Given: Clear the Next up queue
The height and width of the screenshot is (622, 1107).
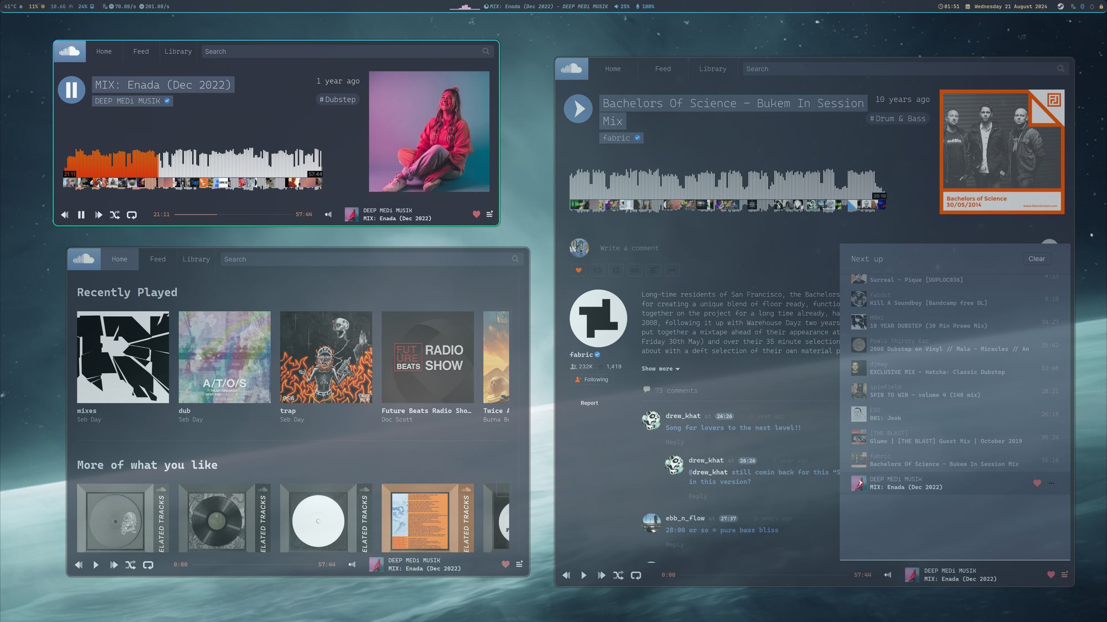Looking at the screenshot, I should (x=1036, y=259).
